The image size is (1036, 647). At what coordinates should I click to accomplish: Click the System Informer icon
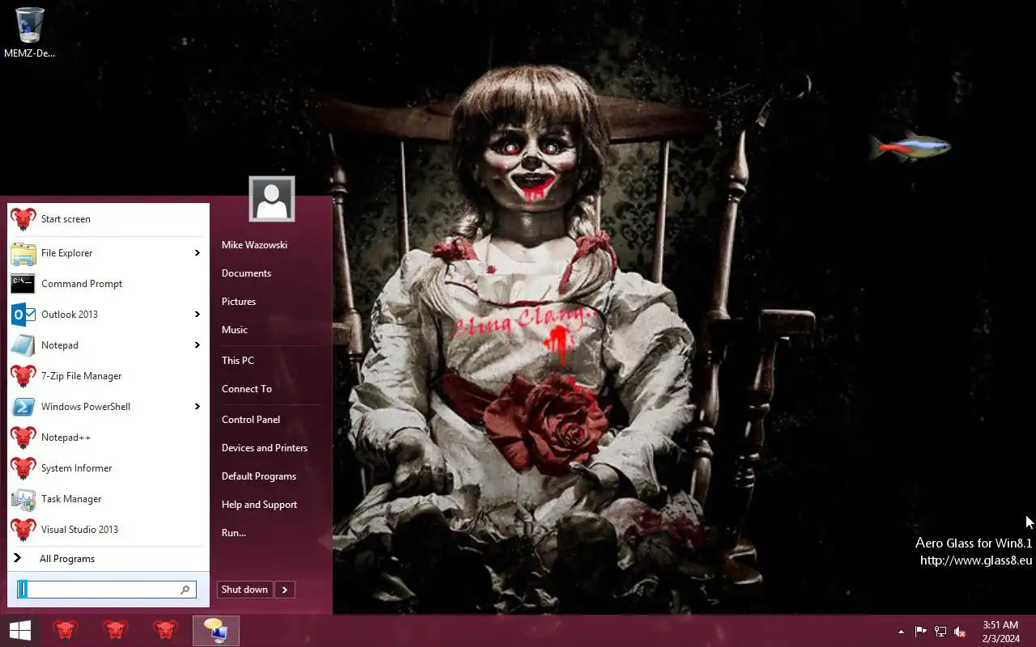point(23,468)
